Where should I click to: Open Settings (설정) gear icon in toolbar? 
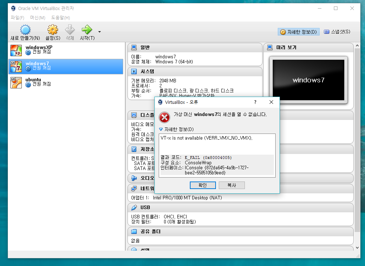tap(53, 30)
